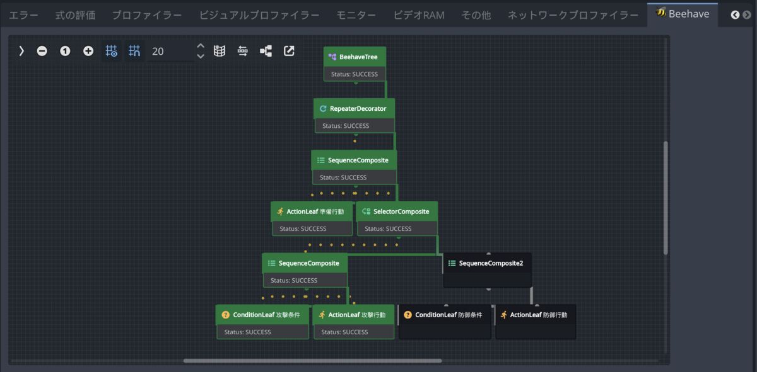This screenshot has height=372, width=757.
Task: Open the 式の評価 tab
Action: click(x=75, y=14)
